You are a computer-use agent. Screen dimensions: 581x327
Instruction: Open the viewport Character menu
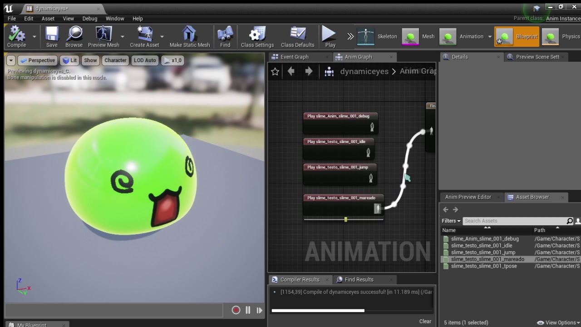click(115, 60)
